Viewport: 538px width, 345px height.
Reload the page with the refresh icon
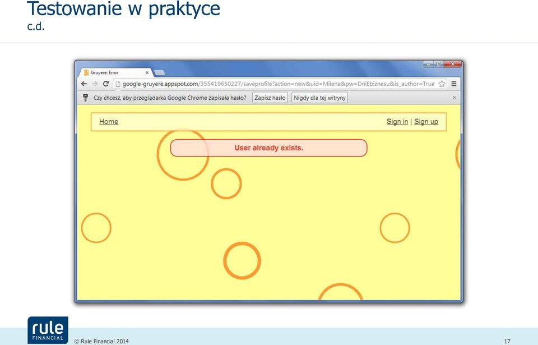click(x=106, y=84)
